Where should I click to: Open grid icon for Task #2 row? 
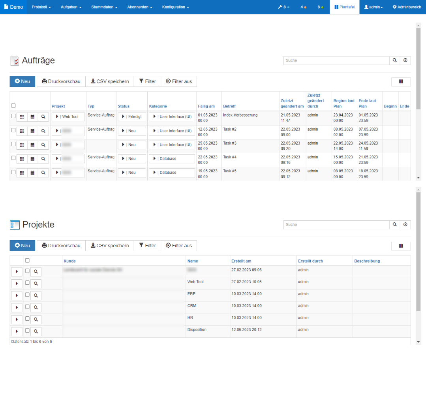click(x=22, y=131)
